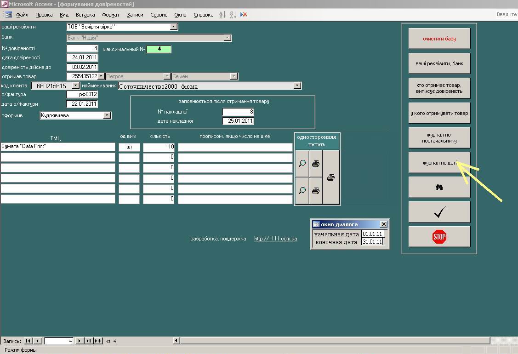518x354 pixels.
Task: Open the Формат menu
Action: (x=111, y=15)
